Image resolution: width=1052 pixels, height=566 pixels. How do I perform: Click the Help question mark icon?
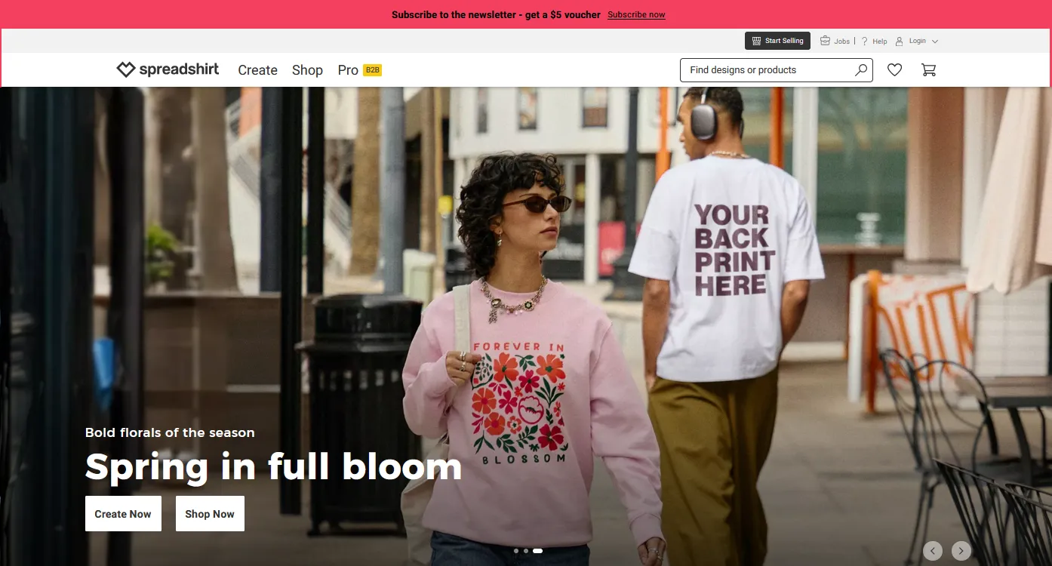point(865,41)
